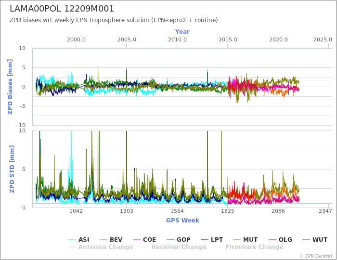
Task: Click the ZPD biases subtitle text
Action: tap(114, 20)
